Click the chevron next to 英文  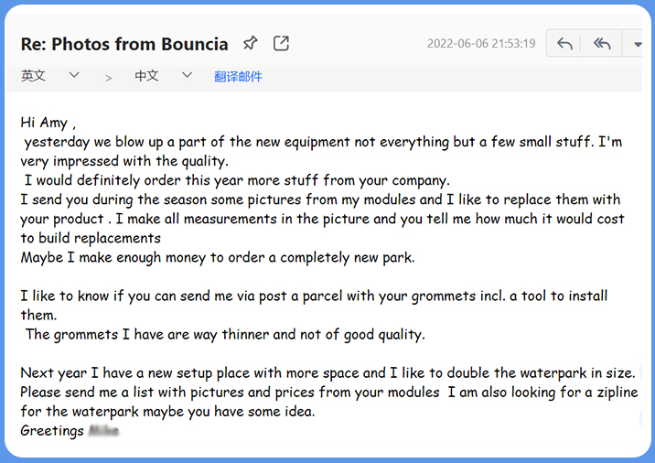coord(75,75)
